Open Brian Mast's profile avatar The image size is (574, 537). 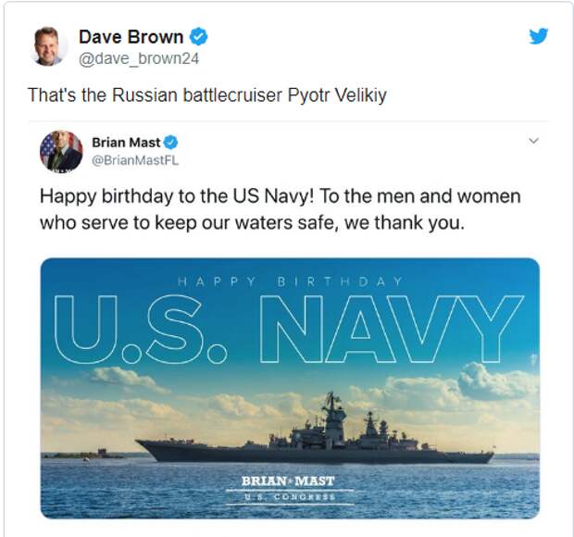(61, 151)
